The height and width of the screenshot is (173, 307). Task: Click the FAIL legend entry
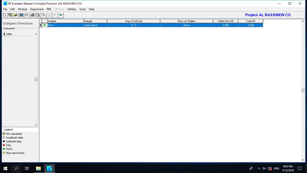[x=7, y=145]
